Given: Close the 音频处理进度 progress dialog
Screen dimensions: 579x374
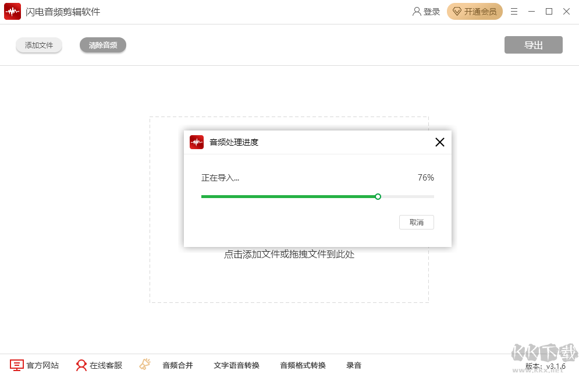Looking at the screenshot, I should coord(439,142).
